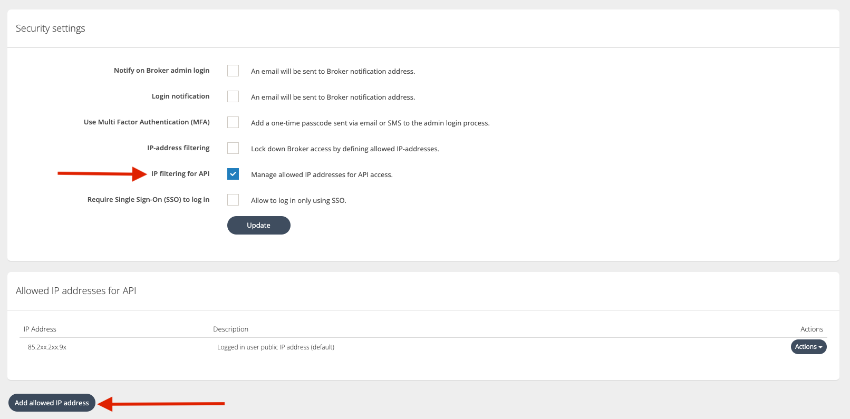Image resolution: width=850 pixels, height=419 pixels.
Task: Click Add allowed IP address button
Action: pos(52,403)
